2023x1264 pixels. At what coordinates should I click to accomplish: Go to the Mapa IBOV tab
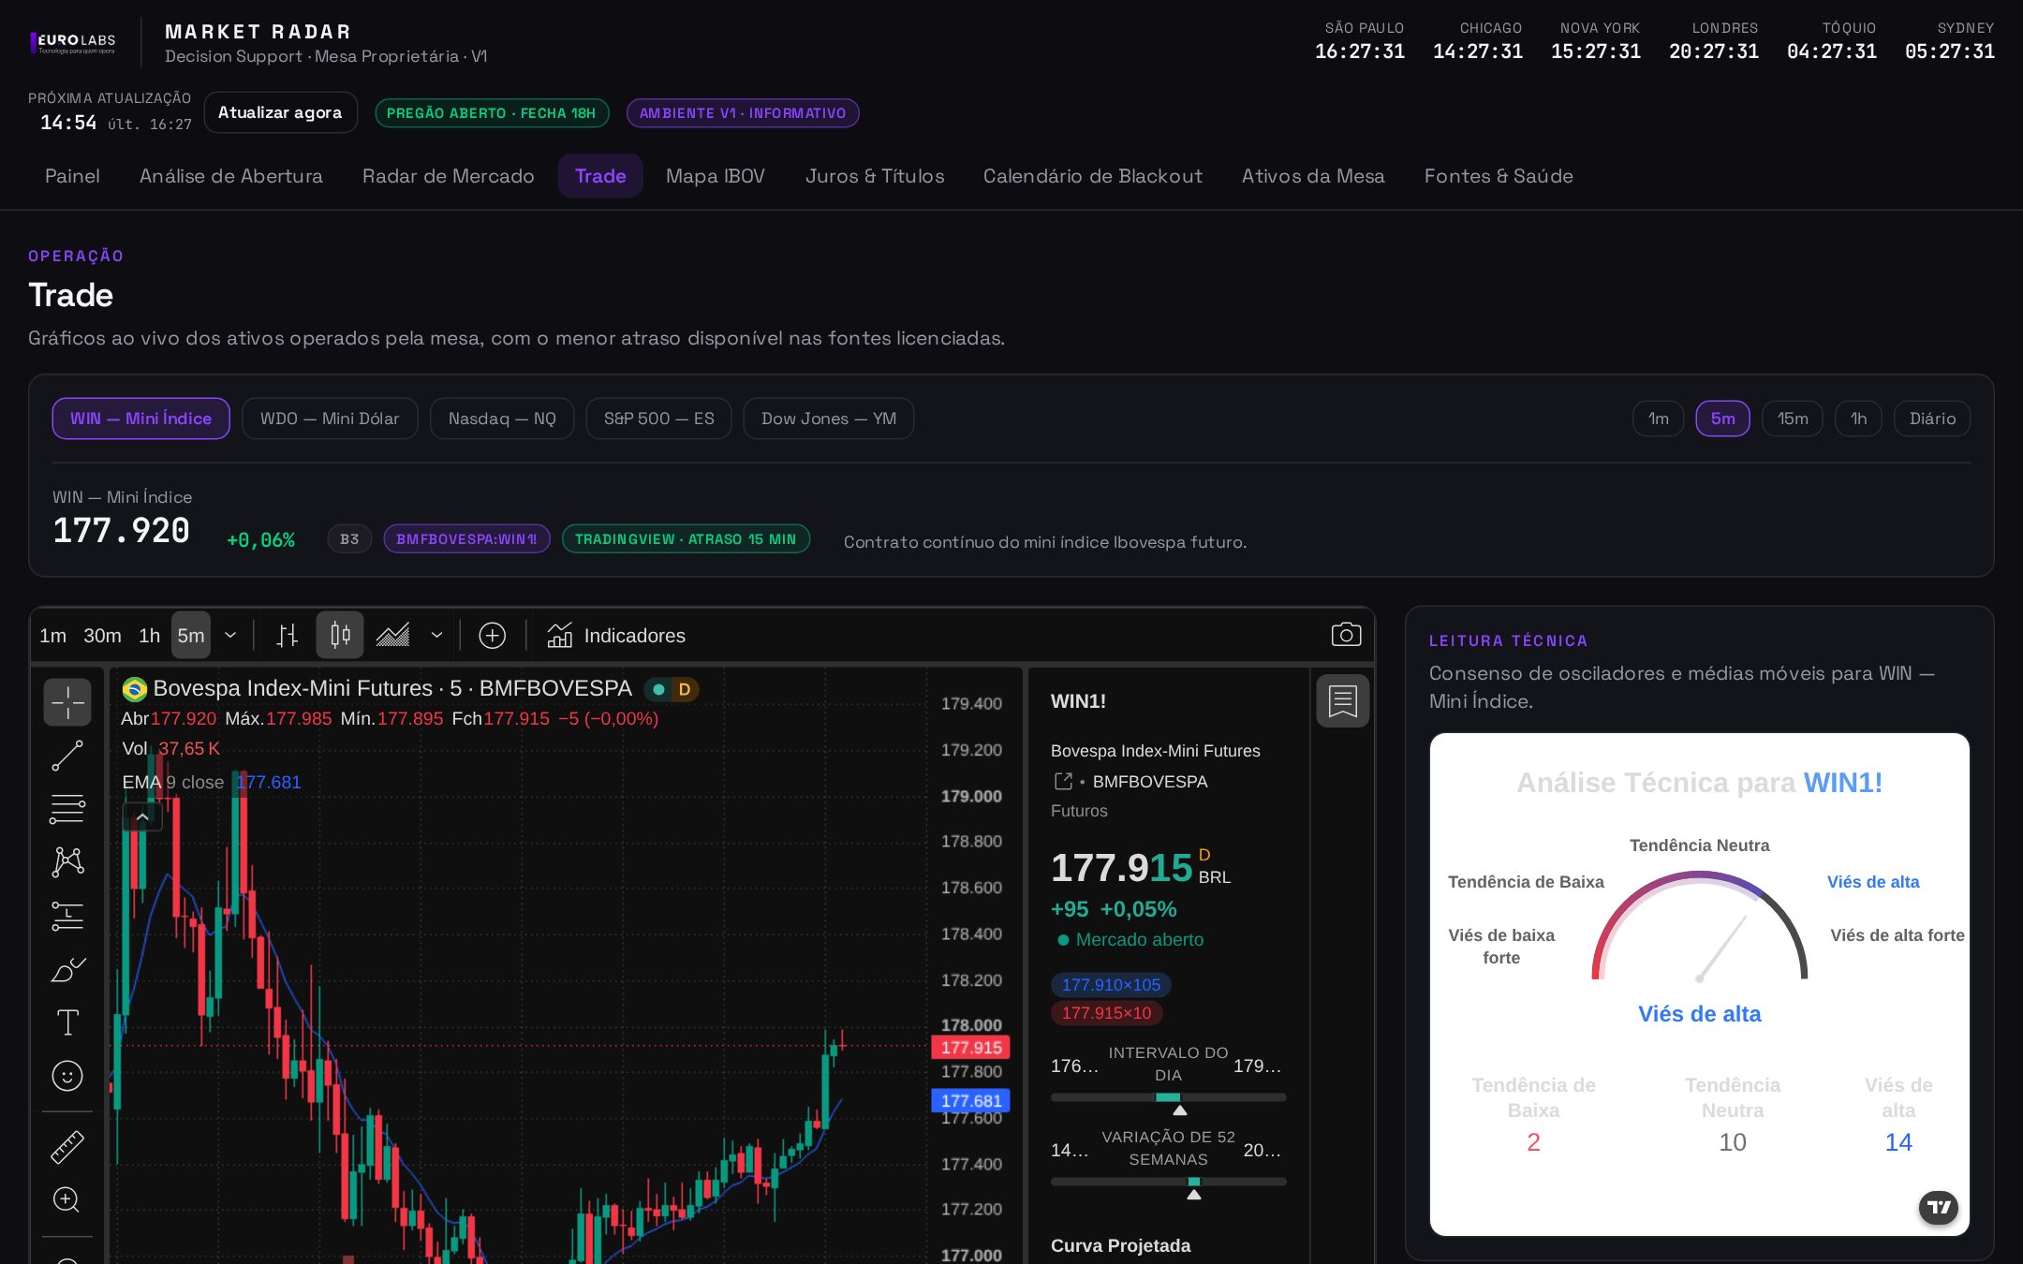coord(715,176)
